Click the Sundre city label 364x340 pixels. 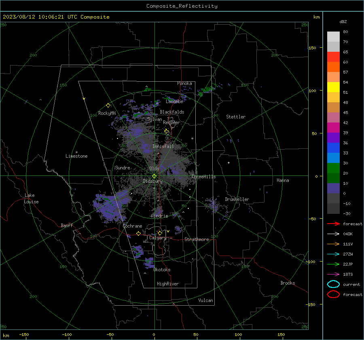[x=123, y=168]
